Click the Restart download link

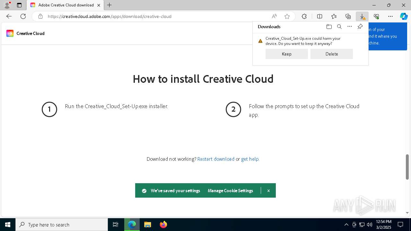click(x=216, y=159)
